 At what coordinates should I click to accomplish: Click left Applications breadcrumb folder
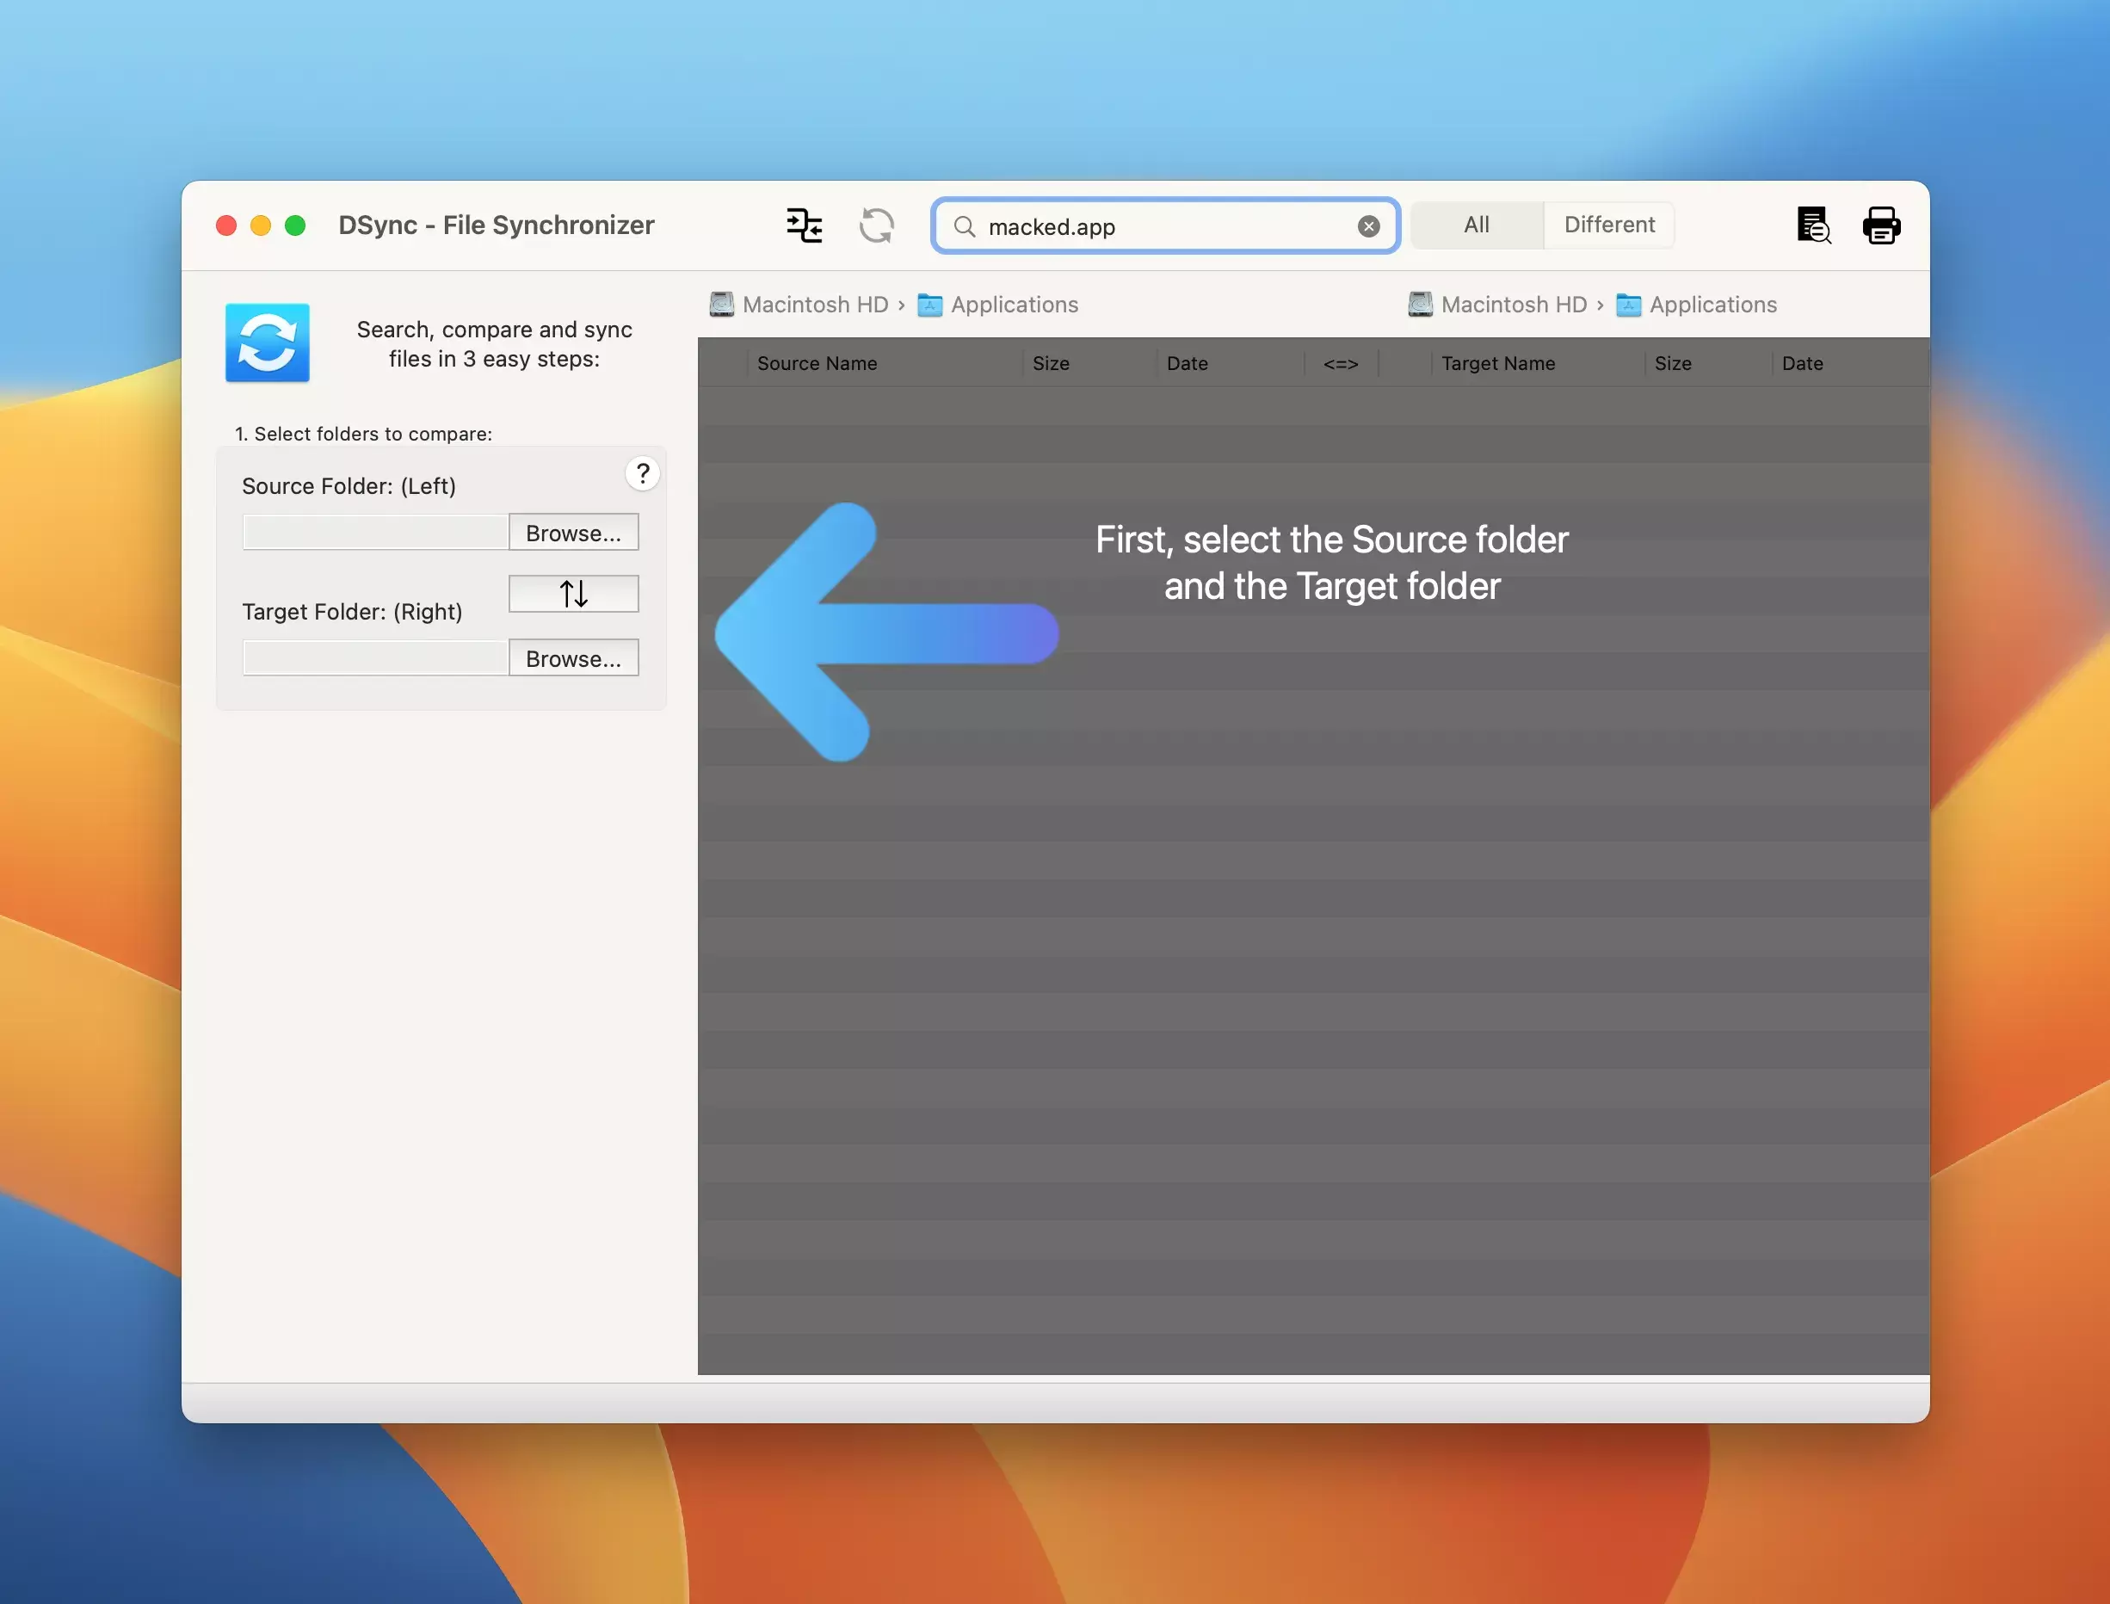tap(1013, 305)
